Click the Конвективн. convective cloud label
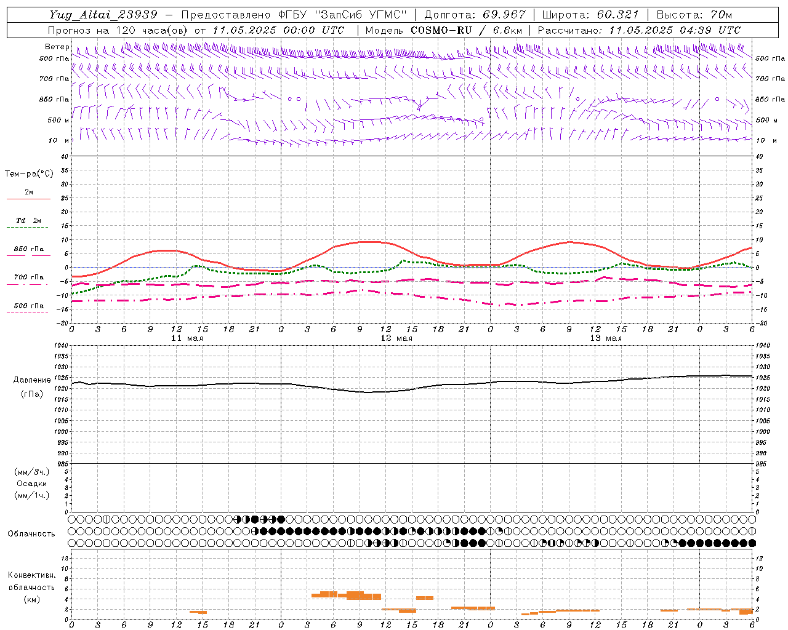The image size is (788, 630). 31,575
